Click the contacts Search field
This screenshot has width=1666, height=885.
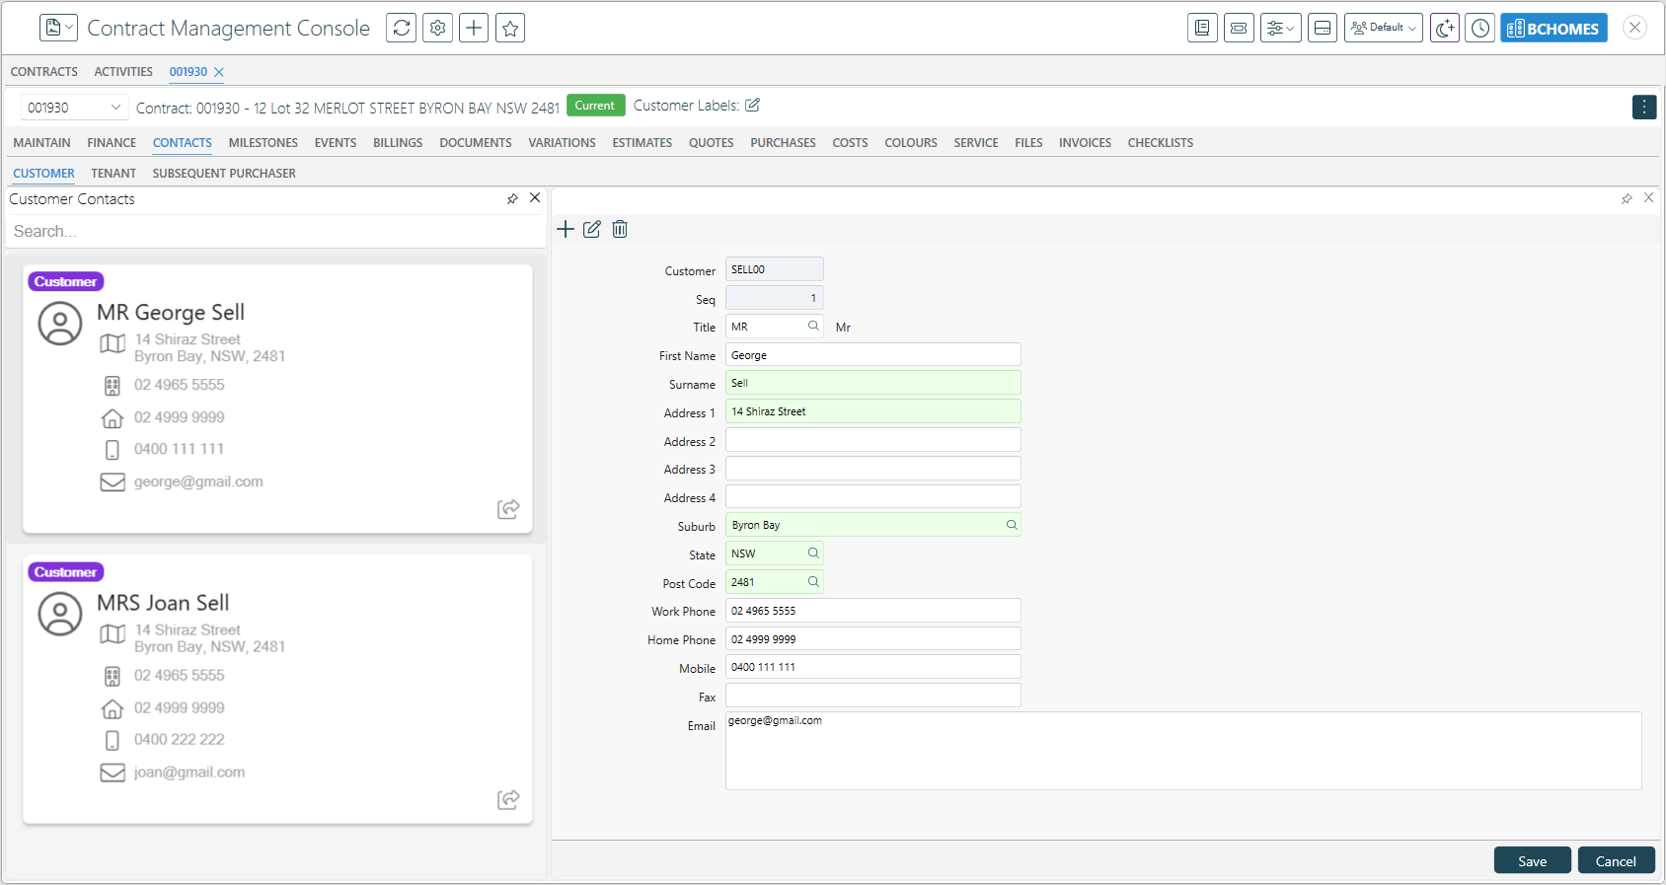[276, 231]
